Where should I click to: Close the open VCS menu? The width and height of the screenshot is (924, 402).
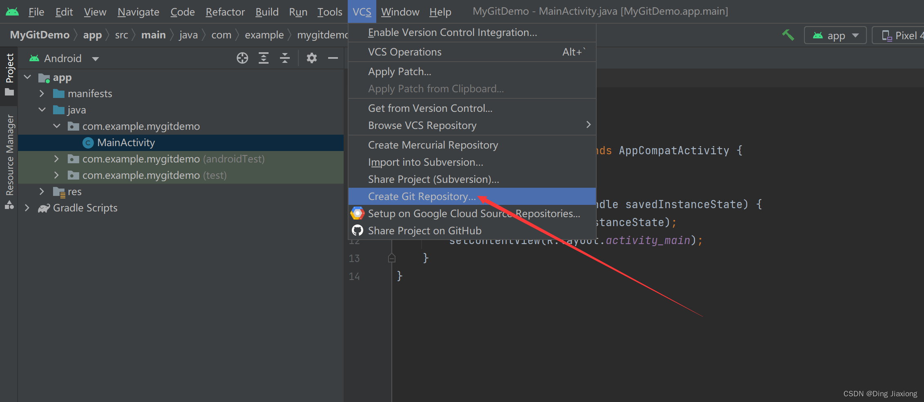pos(362,12)
